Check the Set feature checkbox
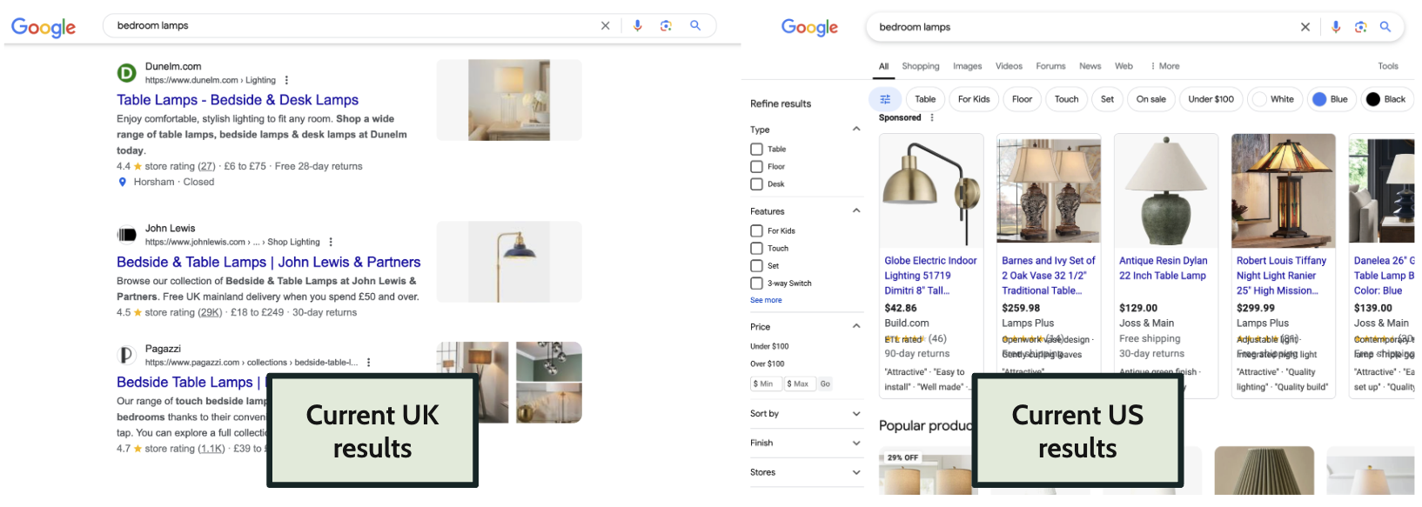Viewport: 1422px width, 507px height. tap(756, 266)
